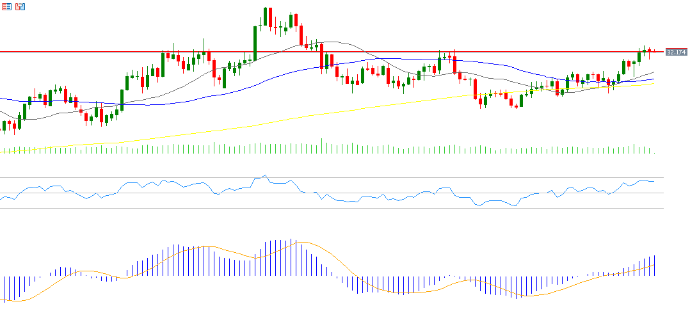Image resolution: width=690 pixels, height=320 pixels.
Task: Click the 32.174 price label
Action: (676, 52)
